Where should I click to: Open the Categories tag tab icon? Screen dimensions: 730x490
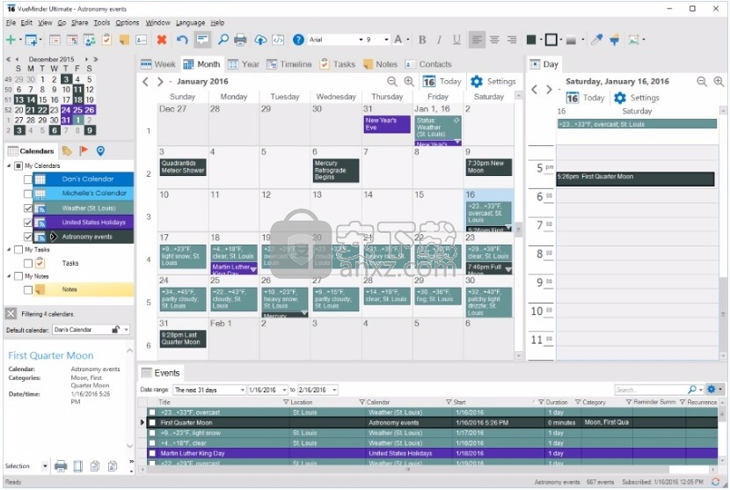[67, 150]
